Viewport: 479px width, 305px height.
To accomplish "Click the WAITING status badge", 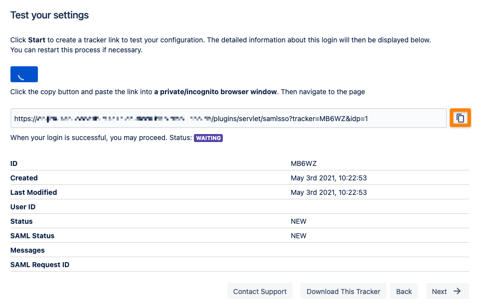I will click(x=208, y=138).
